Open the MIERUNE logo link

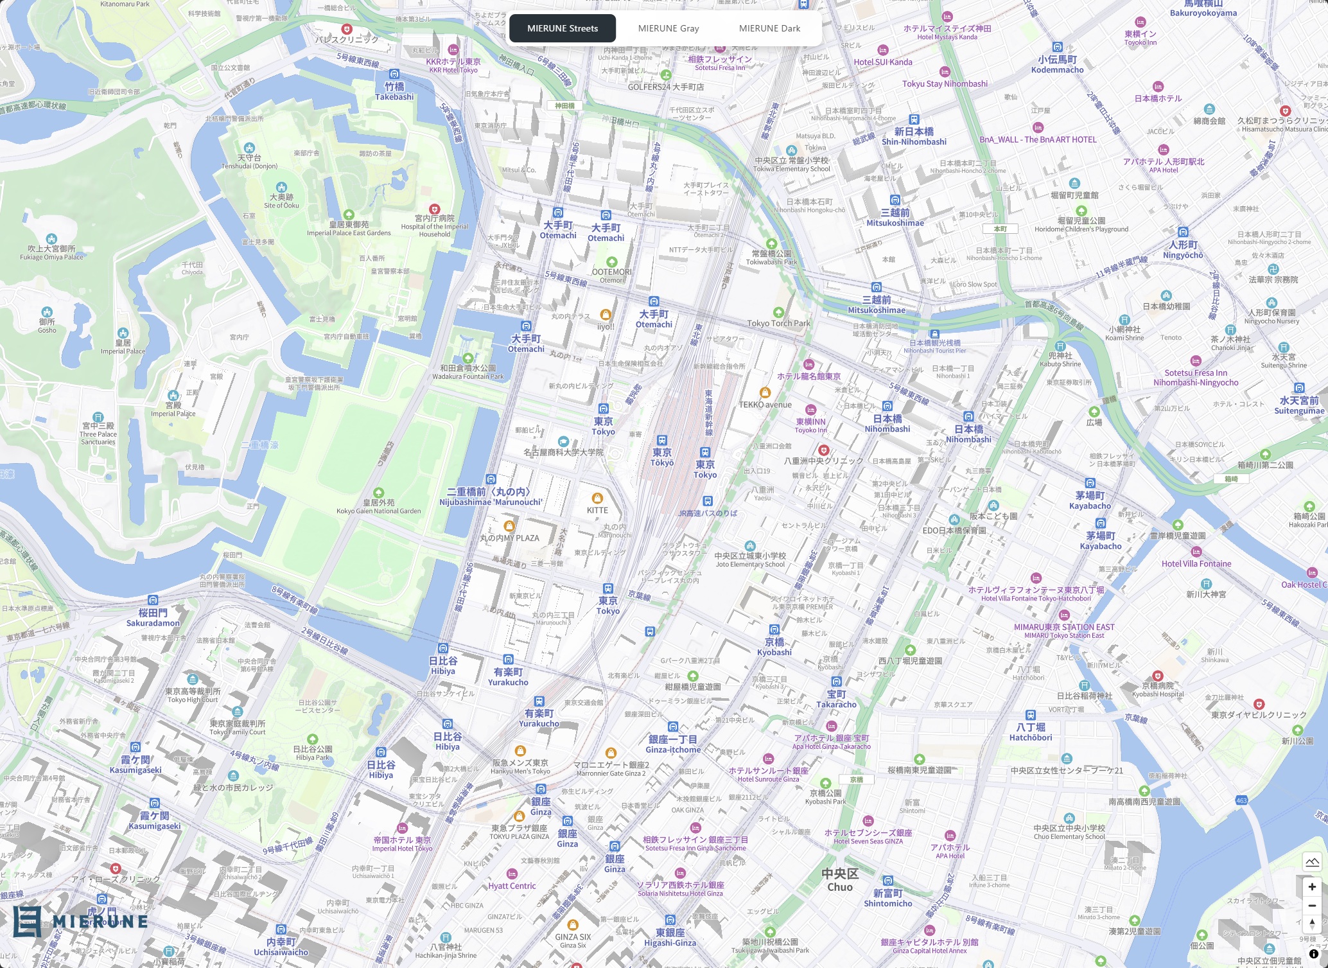pyautogui.click(x=80, y=922)
